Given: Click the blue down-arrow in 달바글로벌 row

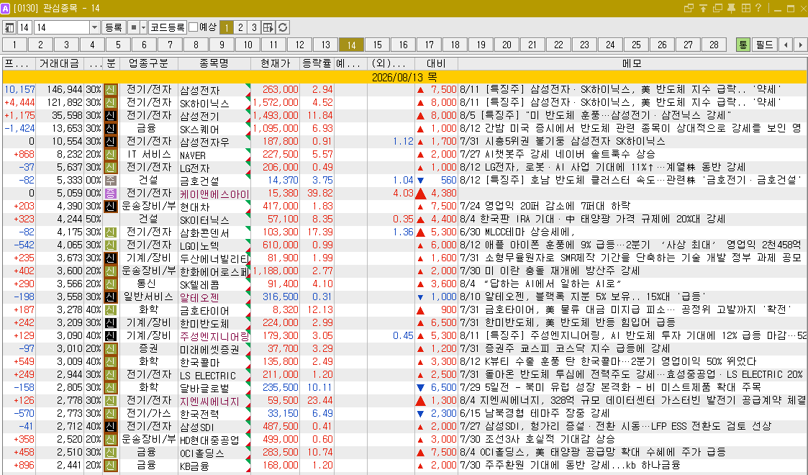Looking at the screenshot, I should pyautogui.click(x=420, y=387).
